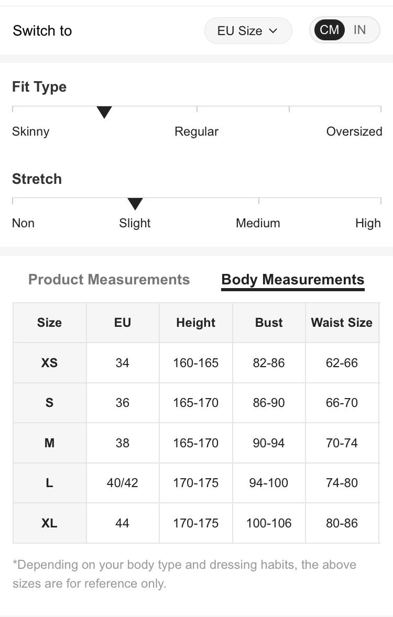Click the Stretch triangle marker

tap(135, 204)
